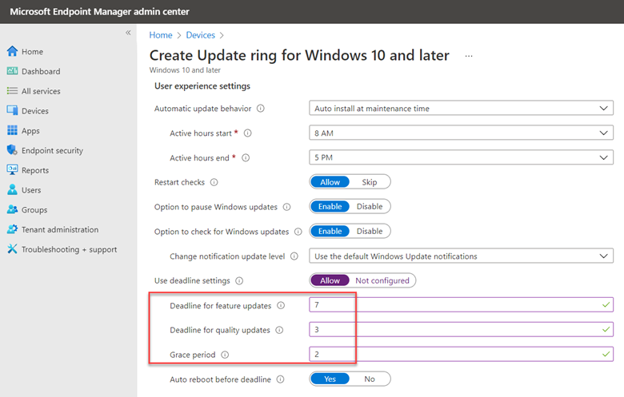The height and width of the screenshot is (397, 624).
Task: Click the Deadline for quality updates field
Action: tap(461, 329)
